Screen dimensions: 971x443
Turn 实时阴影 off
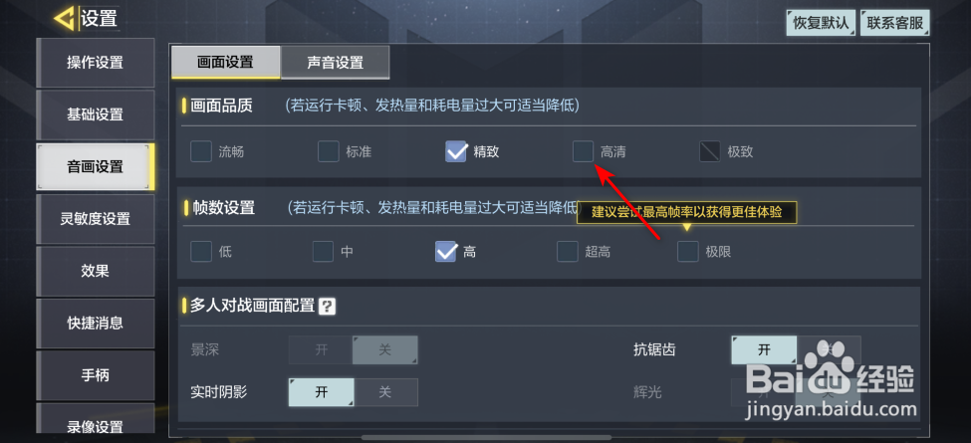click(x=385, y=392)
